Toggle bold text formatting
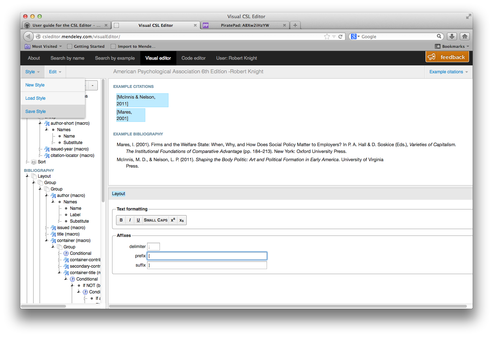Image resolution: width=493 pixels, height=337 pixels. (121, 220)
